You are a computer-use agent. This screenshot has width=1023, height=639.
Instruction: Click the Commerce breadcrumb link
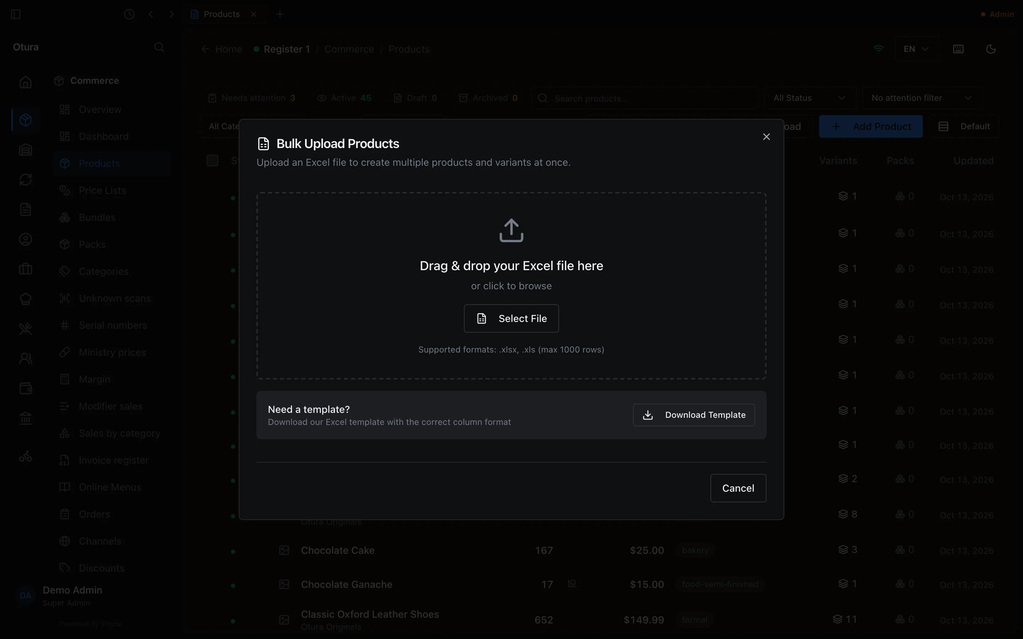(x=349, y=49)
